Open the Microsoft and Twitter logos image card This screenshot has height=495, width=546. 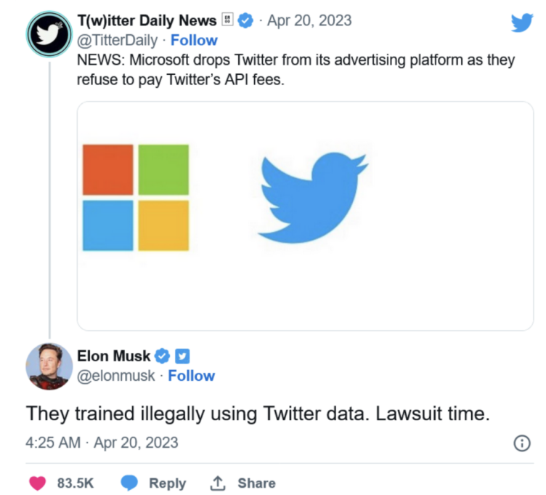click(305, 216)
